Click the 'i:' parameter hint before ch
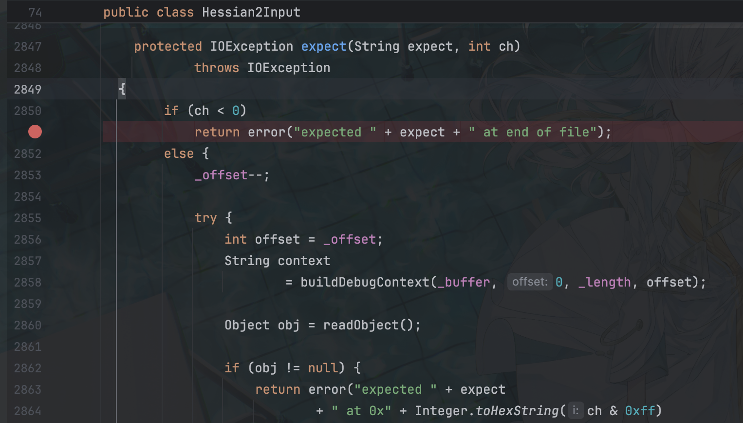The height and width of the screenshot is (423, 743). tap(576, 411)
